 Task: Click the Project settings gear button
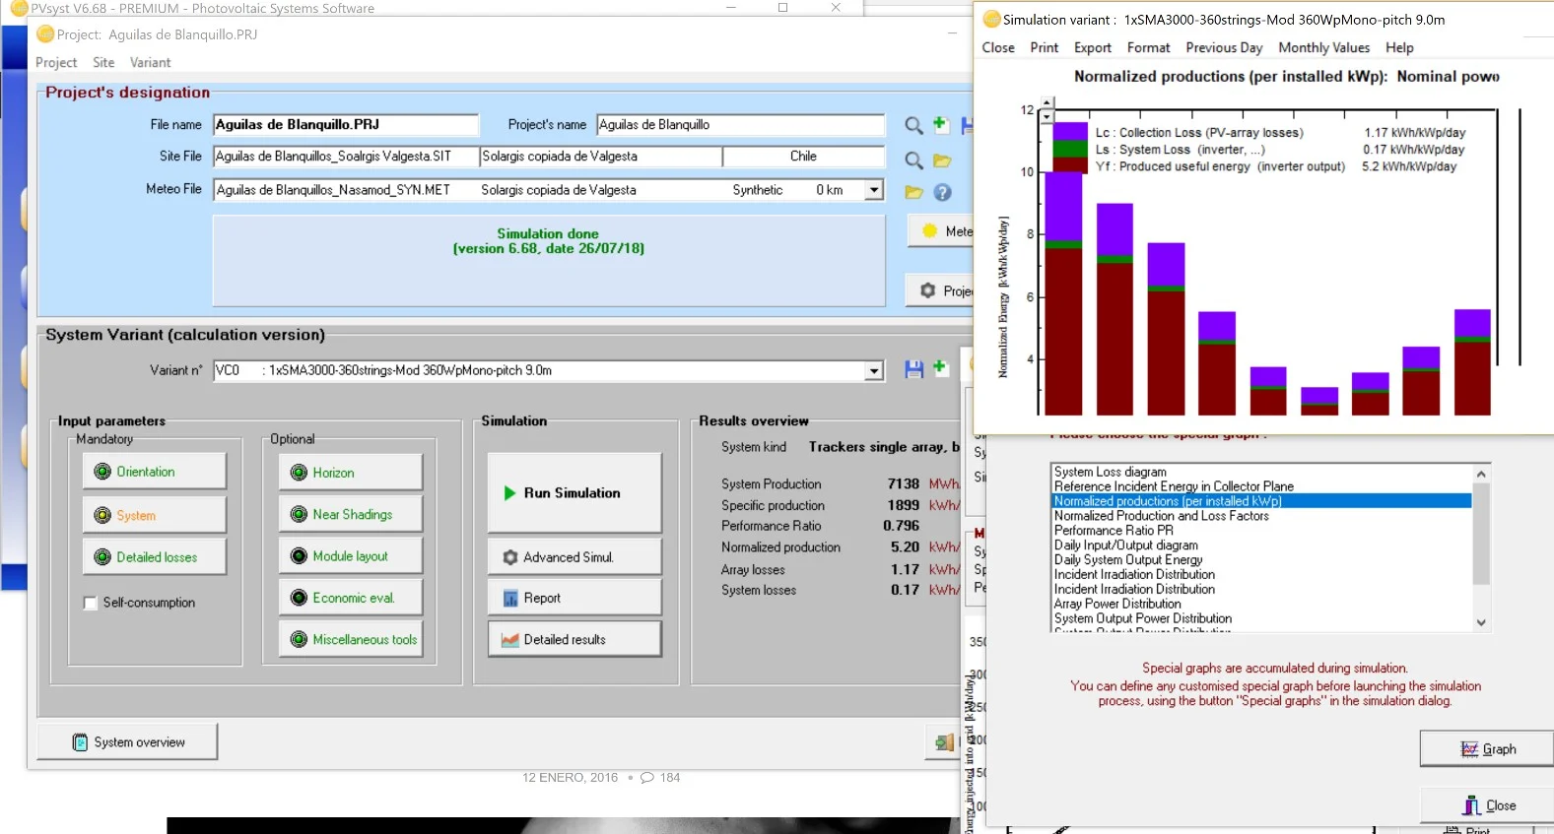click(x=940, y=290)
